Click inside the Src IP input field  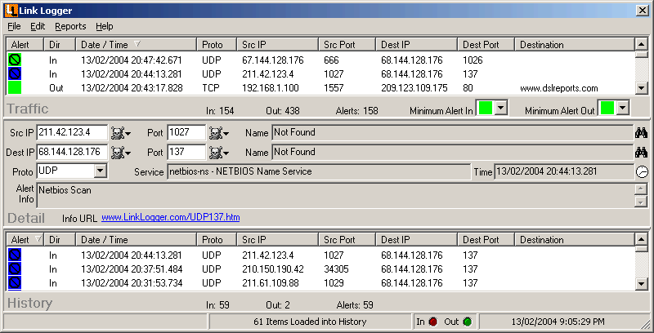(72, 132)
